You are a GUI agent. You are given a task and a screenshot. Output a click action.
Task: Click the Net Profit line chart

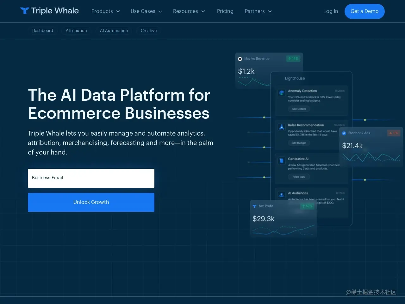point(283,230)
